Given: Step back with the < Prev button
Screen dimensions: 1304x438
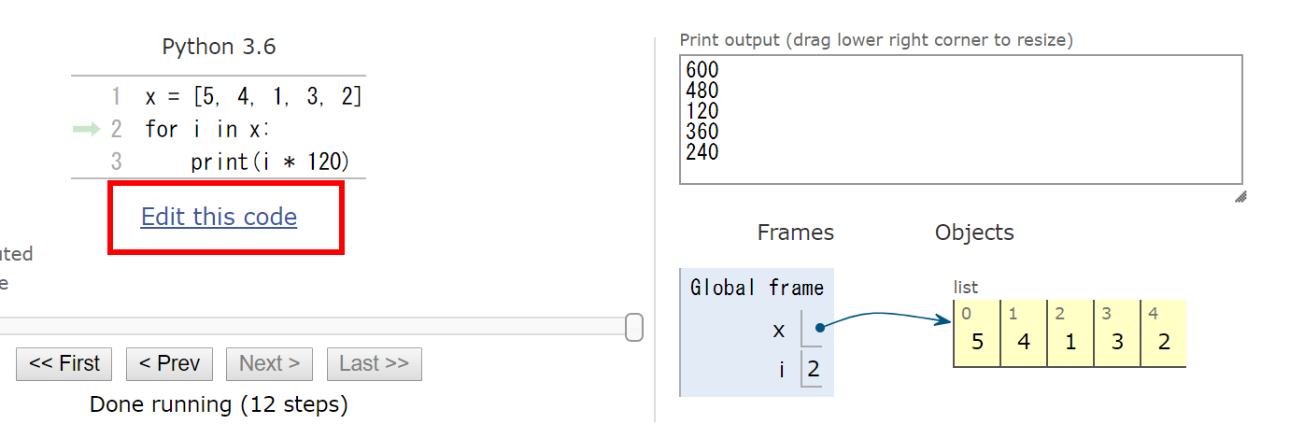Looking at the screenshot, I should pyautogui.click(x=169, y=363).
